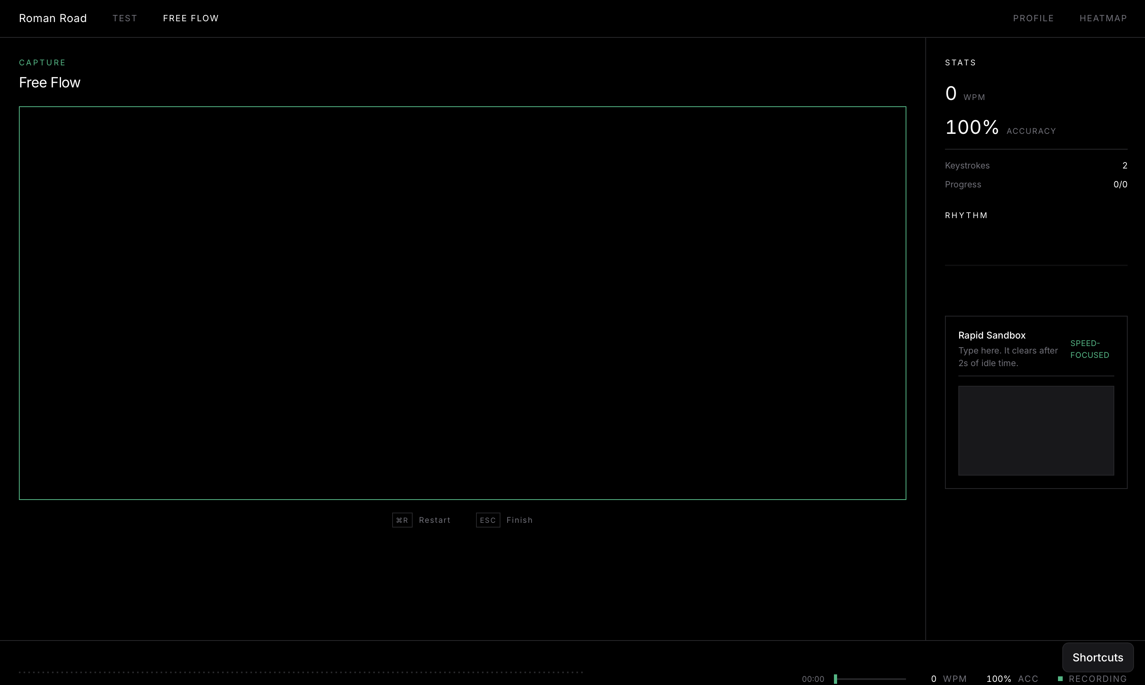
Task: Focus the Free Flow capture text area
Action: [462, 303]
